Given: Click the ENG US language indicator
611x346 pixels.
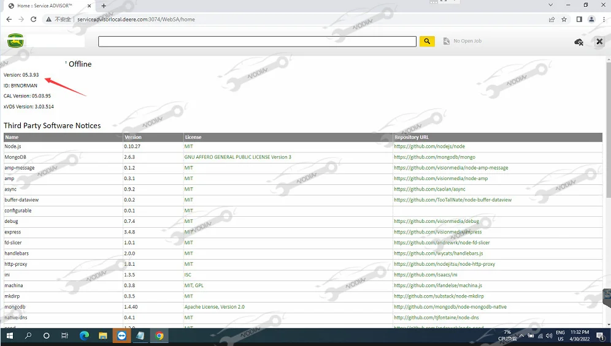Looking at the screenshot, I should [560, 336].
